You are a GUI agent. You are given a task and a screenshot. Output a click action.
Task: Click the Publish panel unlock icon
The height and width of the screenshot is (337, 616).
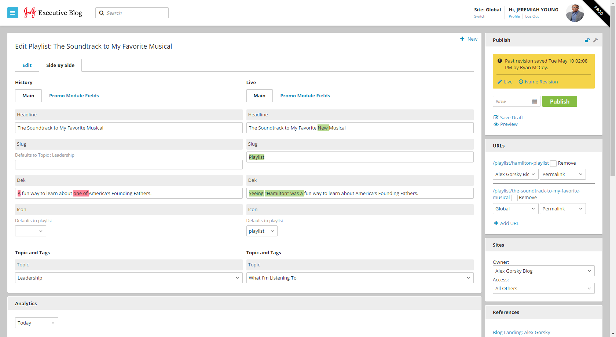[x=587, y=40]
